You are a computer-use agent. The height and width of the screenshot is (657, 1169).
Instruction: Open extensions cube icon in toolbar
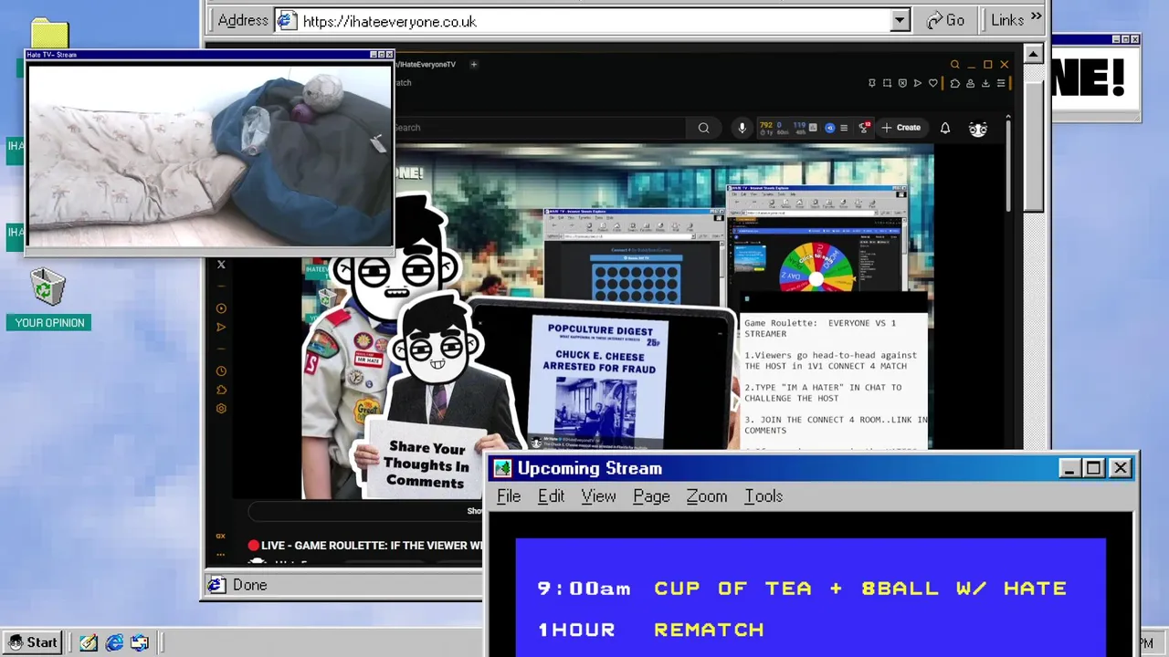[x=955, y=83]
